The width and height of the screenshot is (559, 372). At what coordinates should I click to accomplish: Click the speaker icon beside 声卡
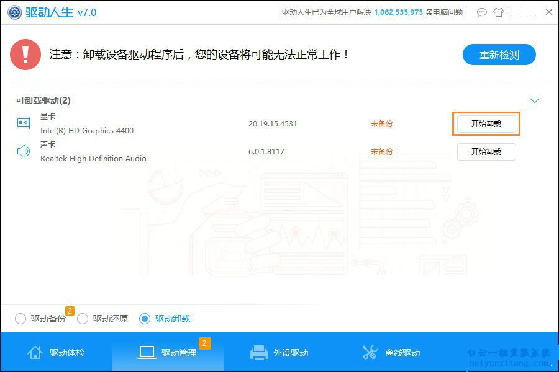[x=23, y=151]
